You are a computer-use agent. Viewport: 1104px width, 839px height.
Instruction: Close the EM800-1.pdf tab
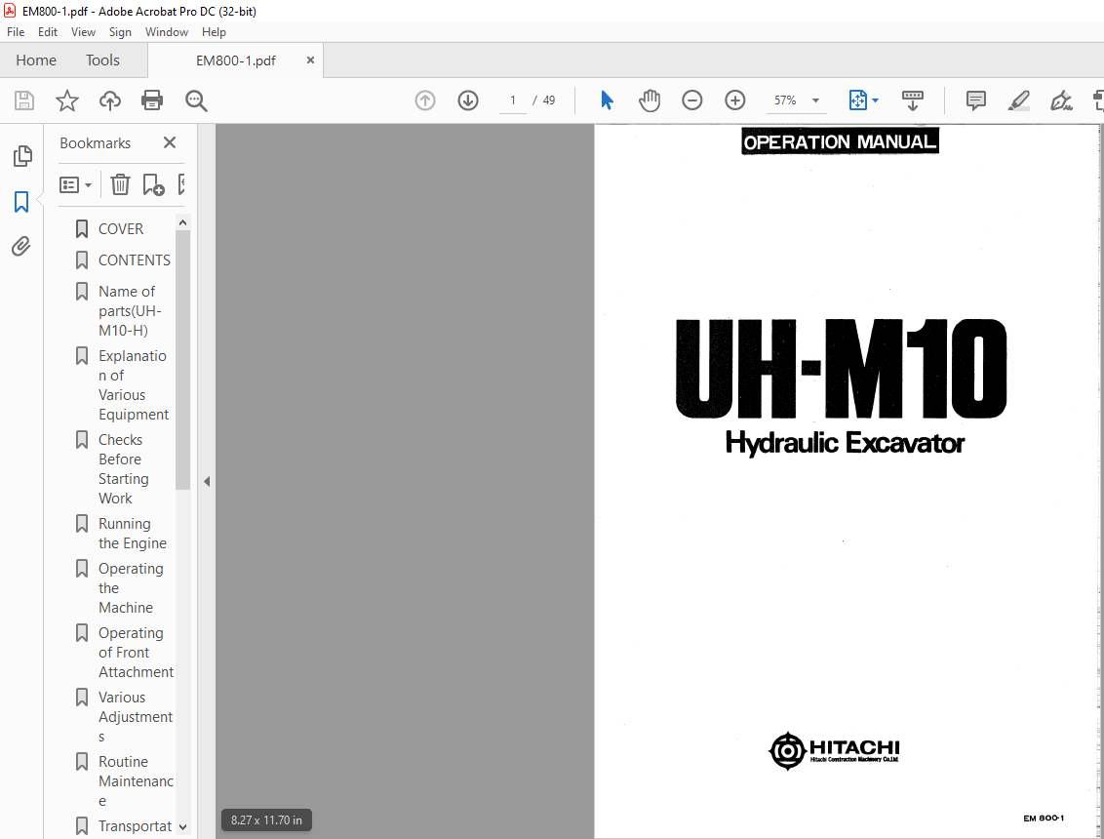pyautogui.click(x=310, y=60)
